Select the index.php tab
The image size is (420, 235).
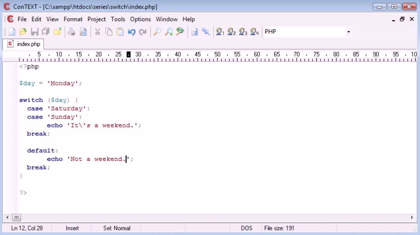coord(23,44)
